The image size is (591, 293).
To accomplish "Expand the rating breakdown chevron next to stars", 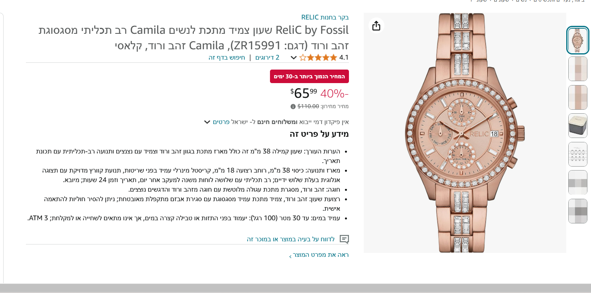I will (x=294, y=58).
